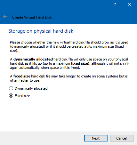
Task: Click the '(dynamically allocated) or if it' text line
Action: [67, 46]
